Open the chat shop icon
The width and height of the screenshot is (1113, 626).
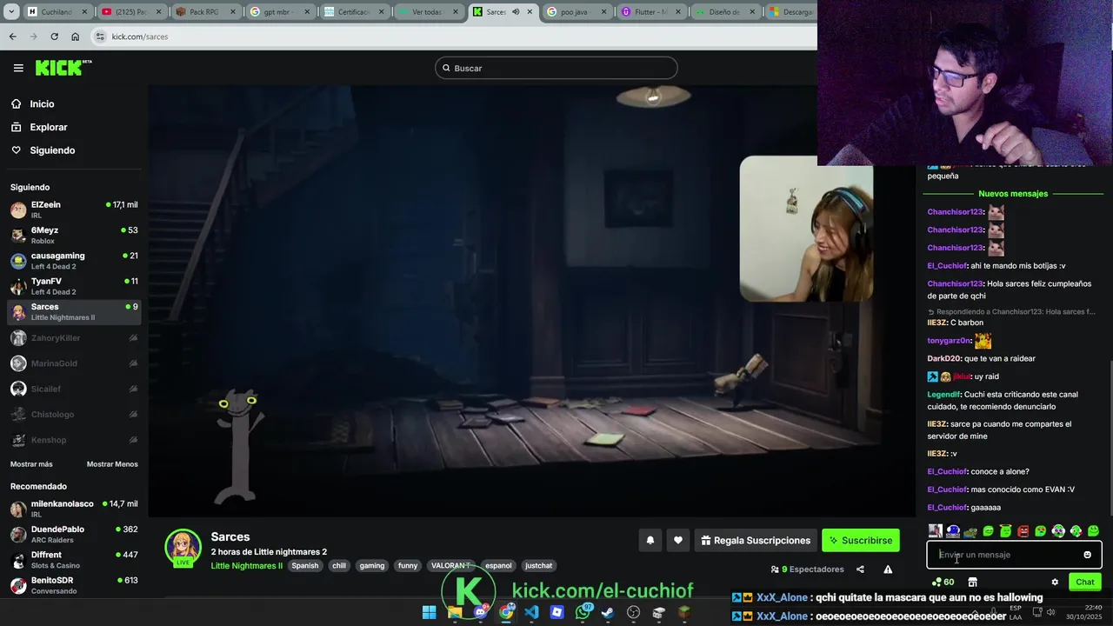tap(973, 582)
